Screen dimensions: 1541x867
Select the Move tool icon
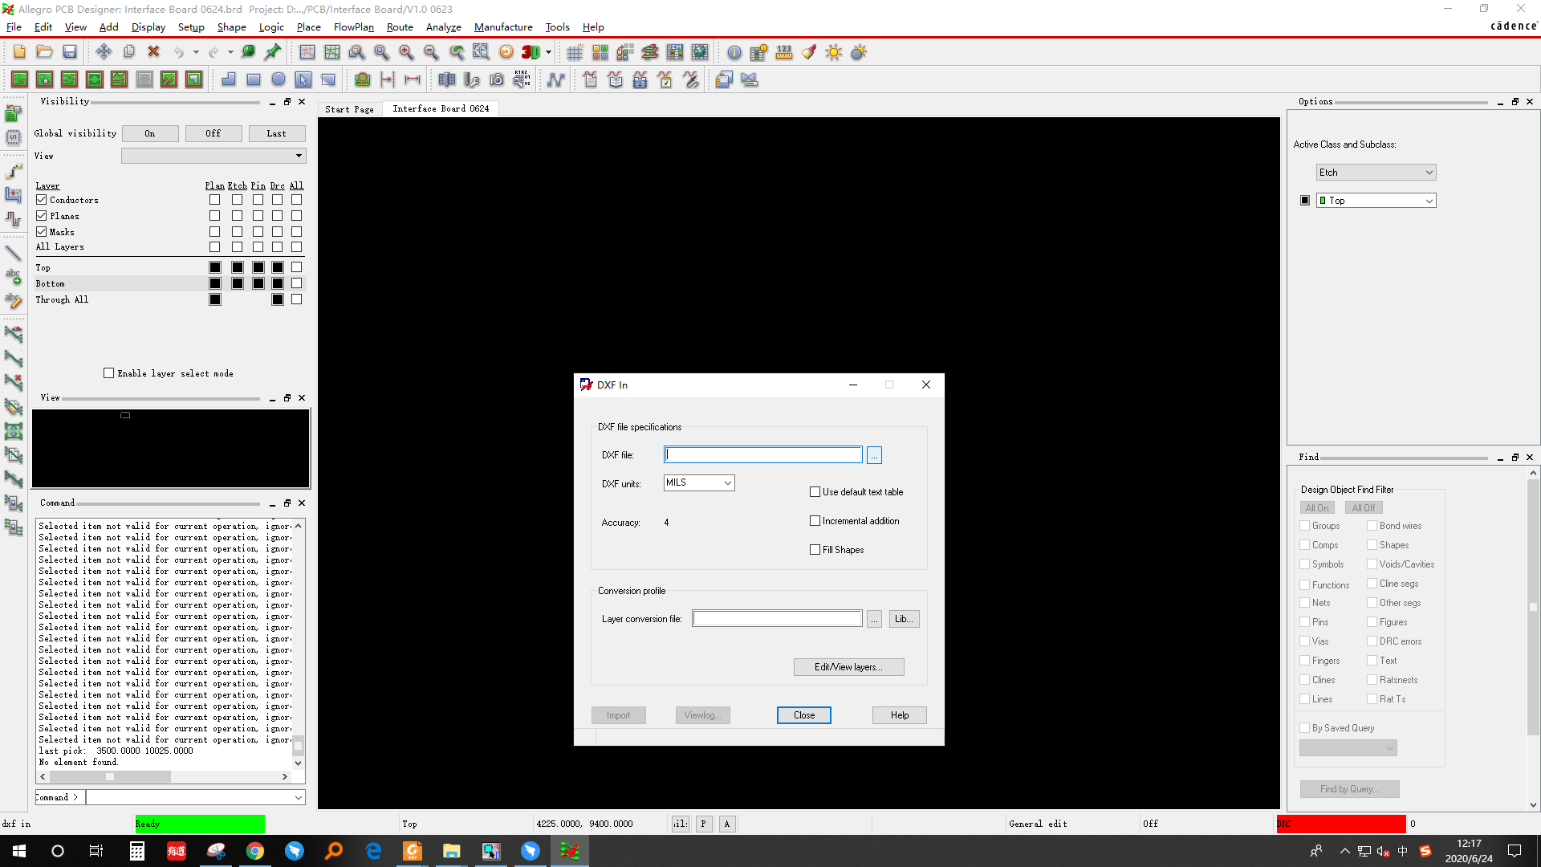(104, 52)
